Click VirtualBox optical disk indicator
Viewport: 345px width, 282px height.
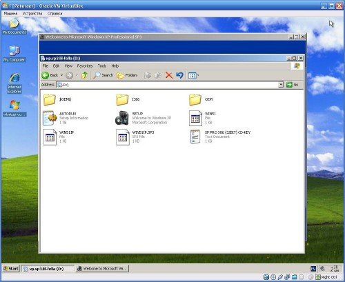[x=273, y=277]
